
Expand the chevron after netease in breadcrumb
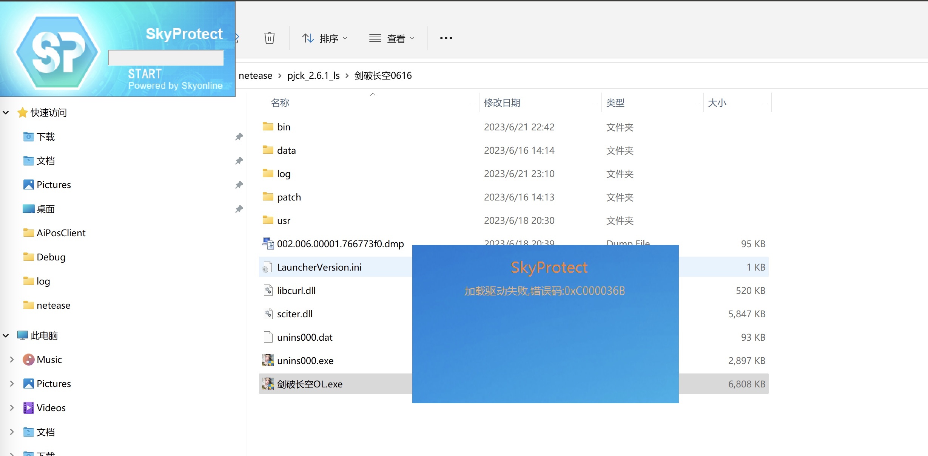click(279, 76)
